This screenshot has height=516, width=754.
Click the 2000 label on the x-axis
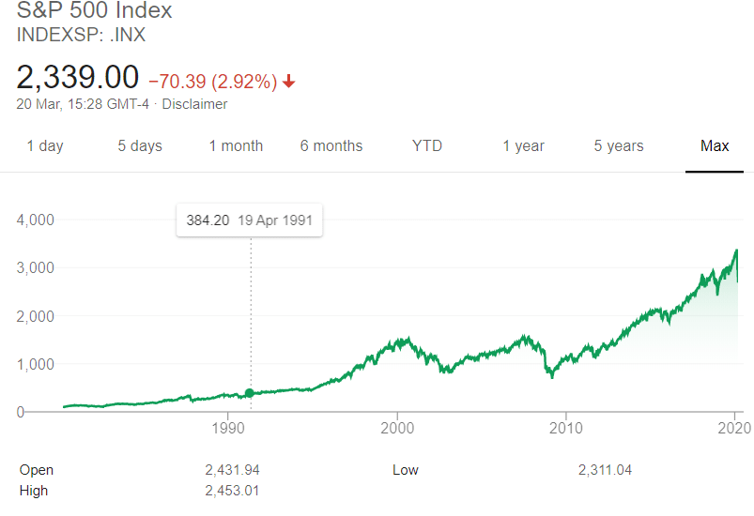pos(397,429)
